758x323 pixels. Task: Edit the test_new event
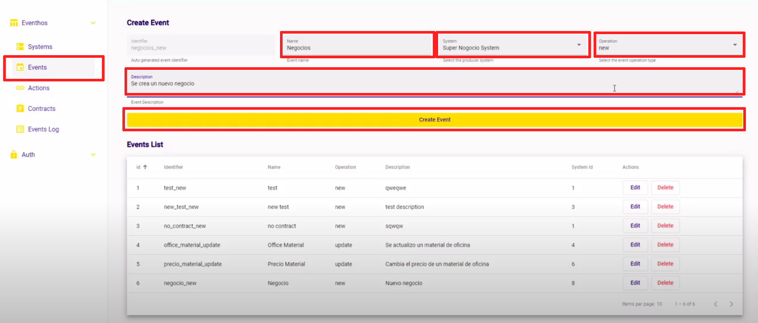(x=635, y=187)
